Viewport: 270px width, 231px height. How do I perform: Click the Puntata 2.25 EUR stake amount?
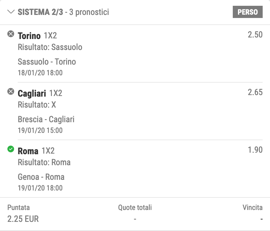pos(23,219)
